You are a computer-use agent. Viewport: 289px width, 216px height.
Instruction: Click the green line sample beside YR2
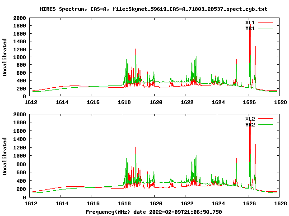(x=266, y=125)
